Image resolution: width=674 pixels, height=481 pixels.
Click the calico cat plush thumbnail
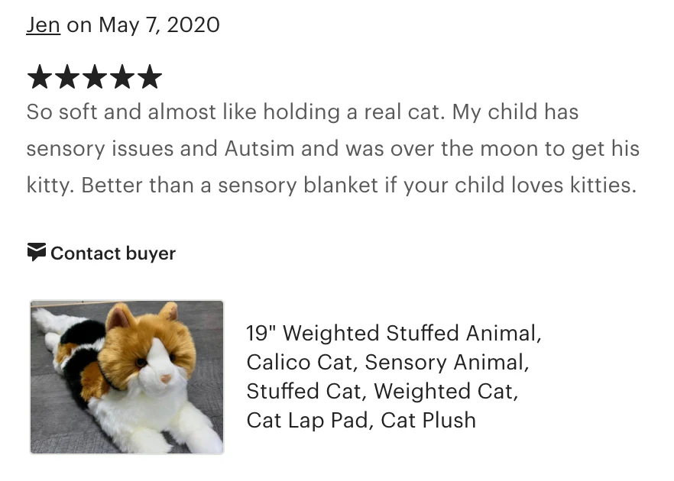click(127, 376)
